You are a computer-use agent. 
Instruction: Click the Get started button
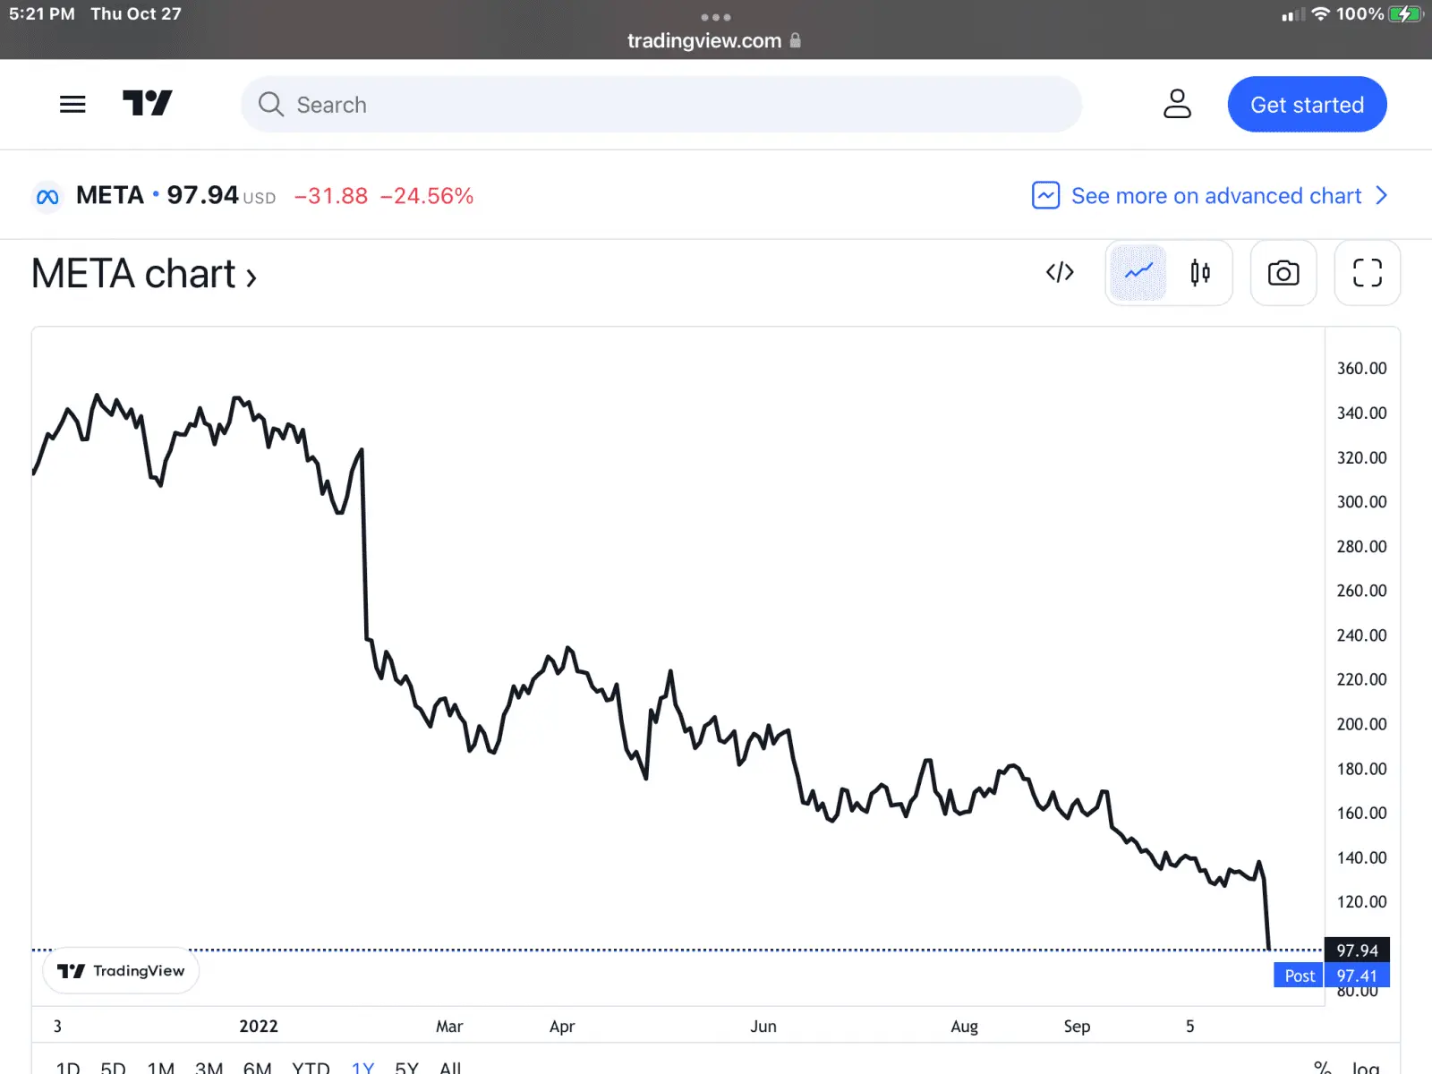point(1307,105)
